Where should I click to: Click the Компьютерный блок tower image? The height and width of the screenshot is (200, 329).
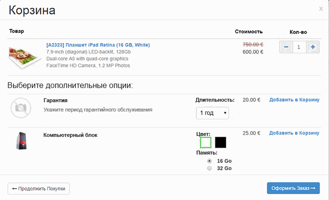pyautogui.click(x=22, y=141)
